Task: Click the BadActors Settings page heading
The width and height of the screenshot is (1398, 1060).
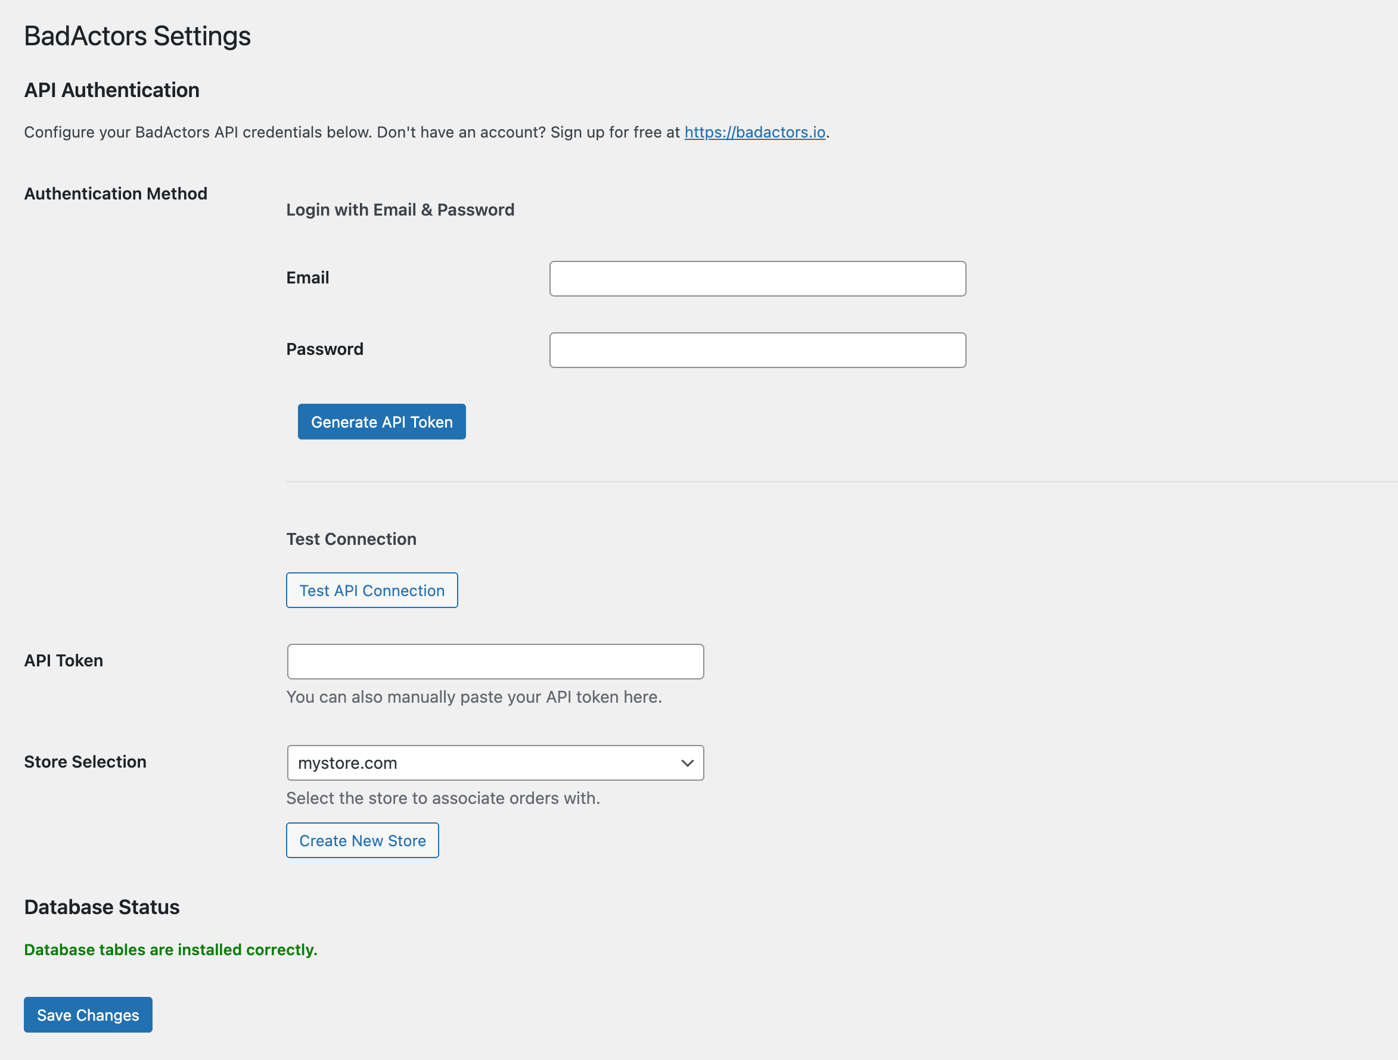Action: click(137, 36)
